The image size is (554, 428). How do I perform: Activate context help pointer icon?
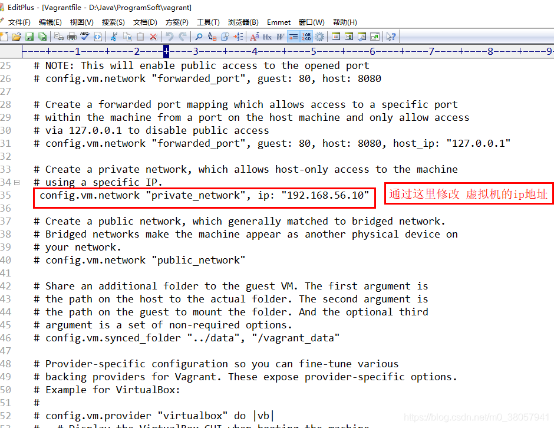pos(391,37)
